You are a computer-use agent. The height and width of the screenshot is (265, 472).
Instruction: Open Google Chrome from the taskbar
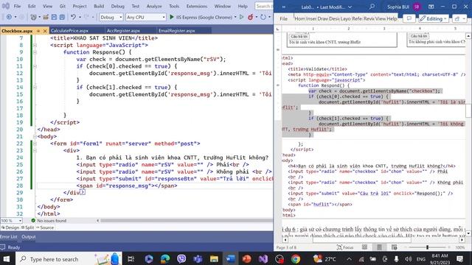pyautogui.click(x=296, y=258)
